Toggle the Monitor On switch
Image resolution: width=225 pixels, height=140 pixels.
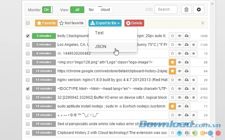point(47,10)
